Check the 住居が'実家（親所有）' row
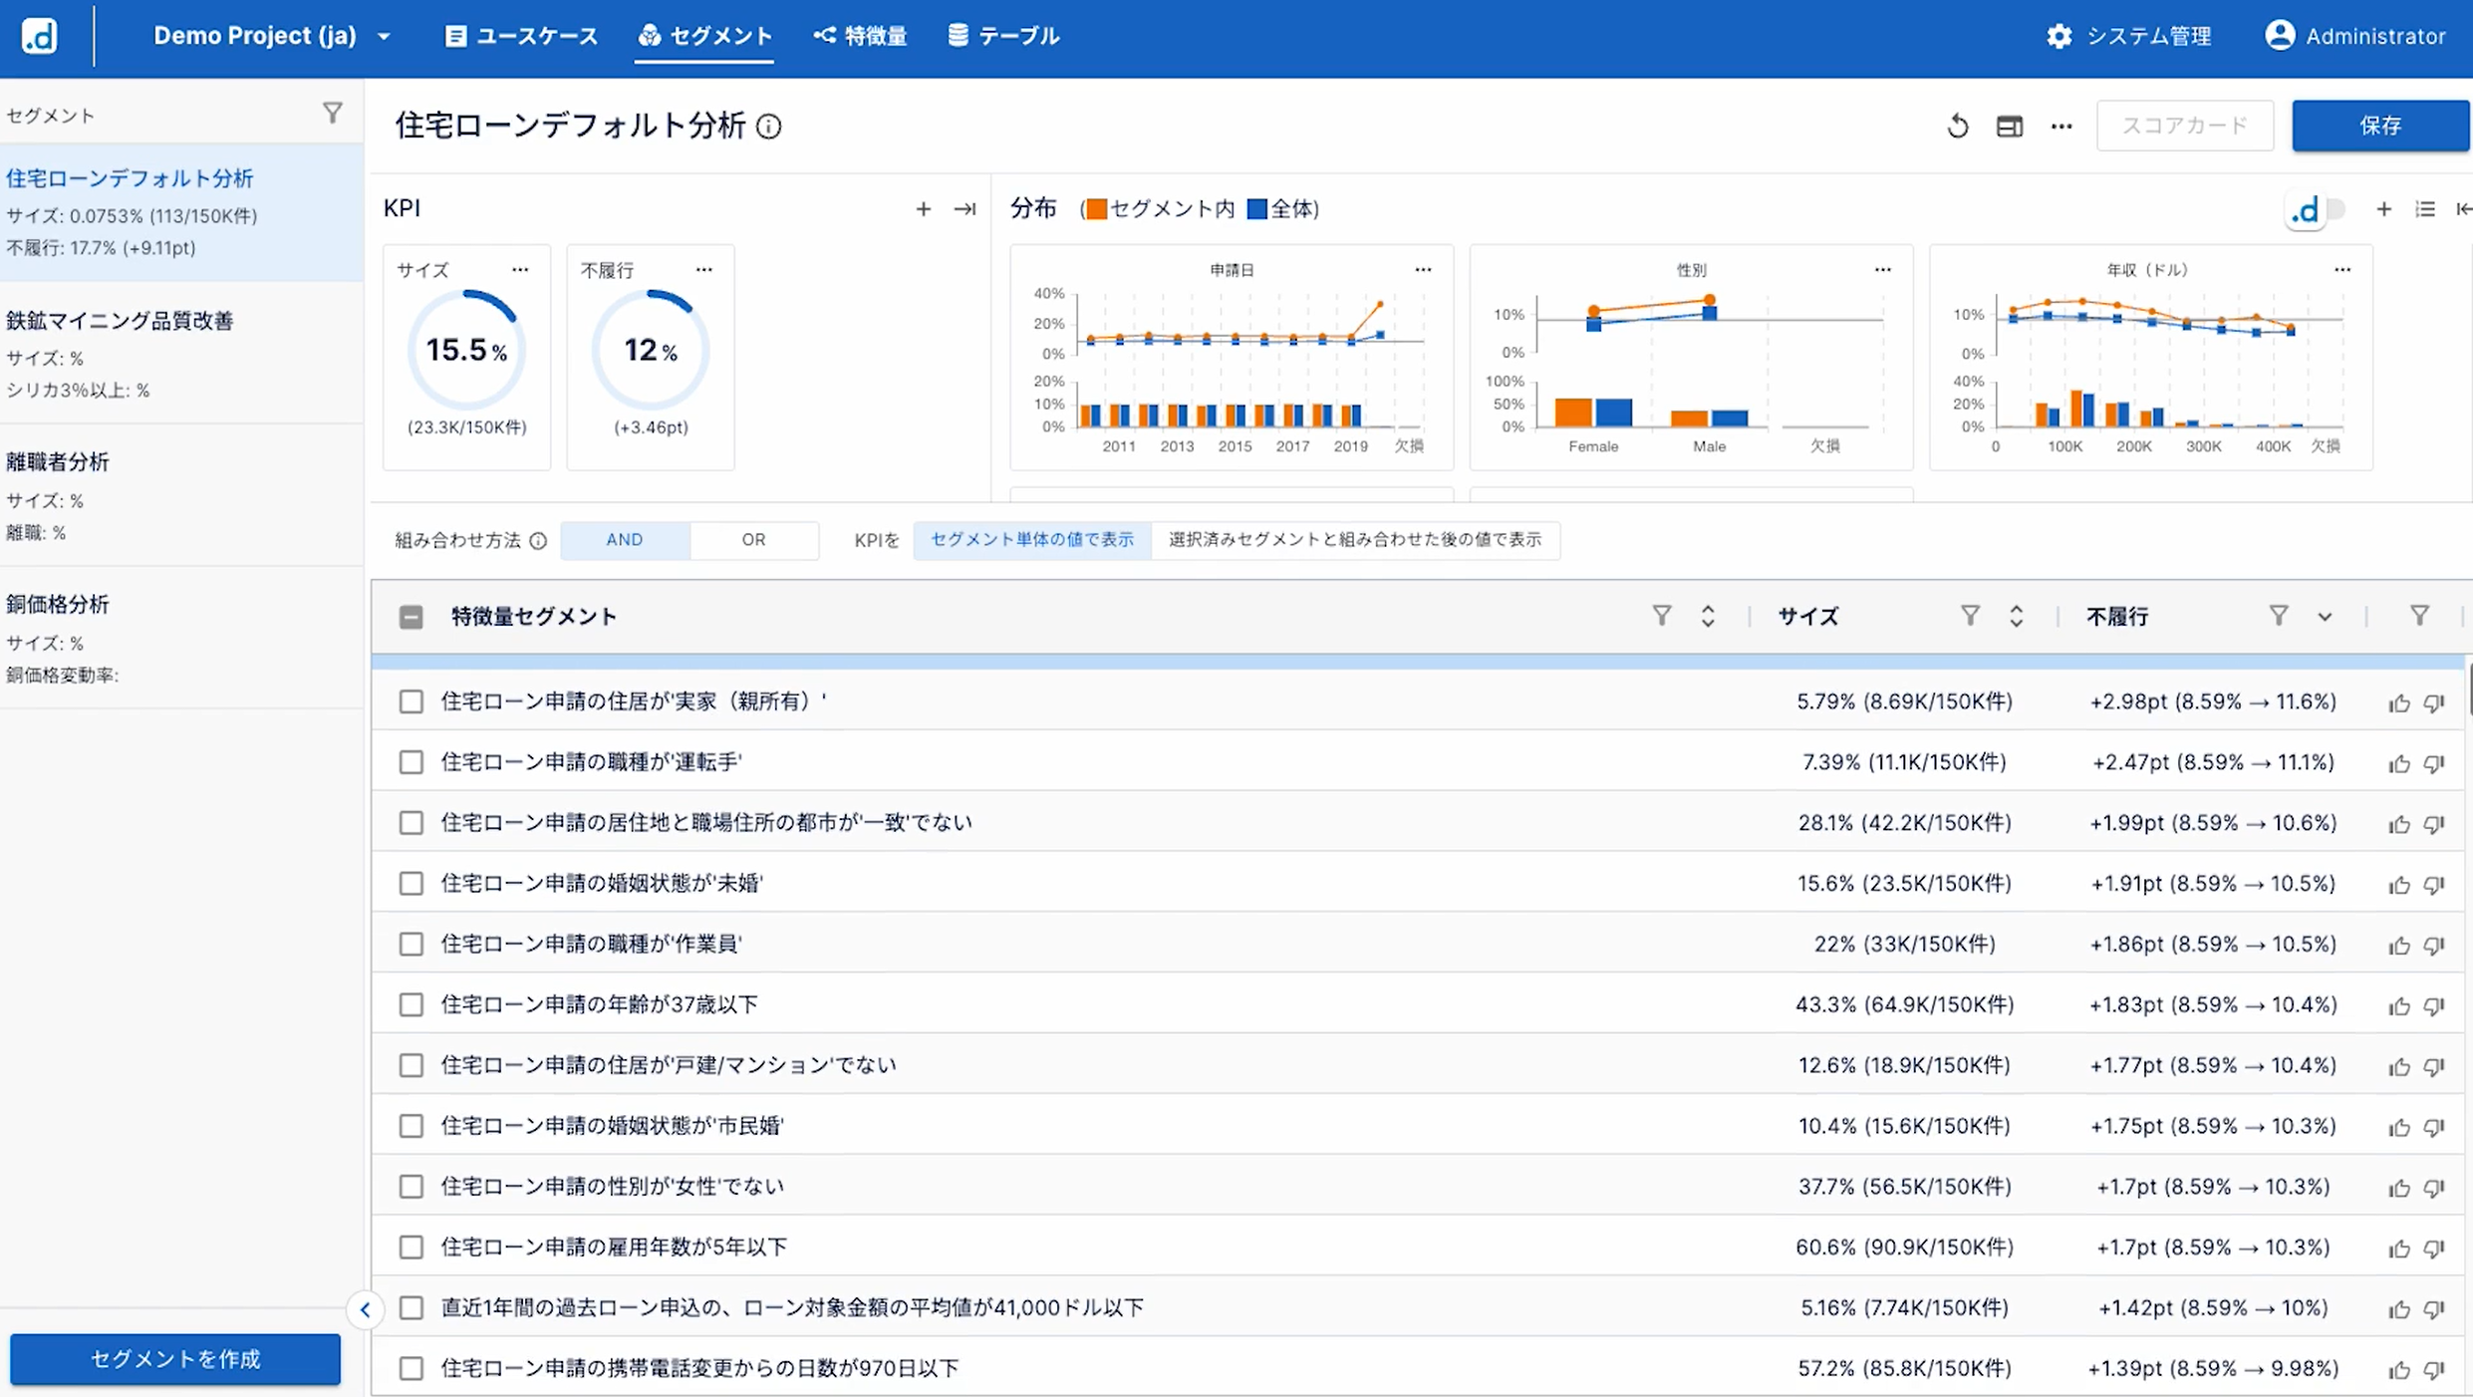Viewport: 2473px width, 1397px height. tap(411, 701)
